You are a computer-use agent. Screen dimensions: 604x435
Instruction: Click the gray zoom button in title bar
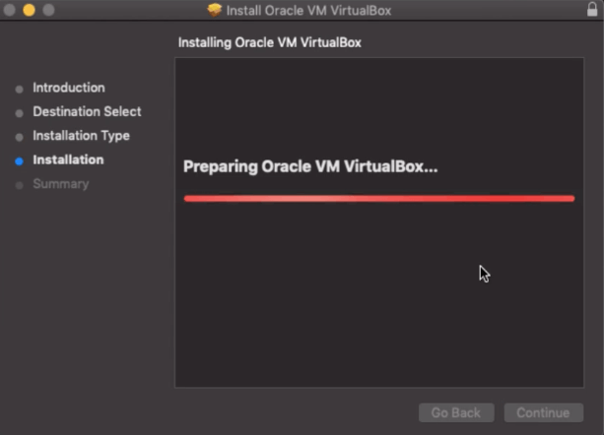pyautogui.click(x=47, y=10)
